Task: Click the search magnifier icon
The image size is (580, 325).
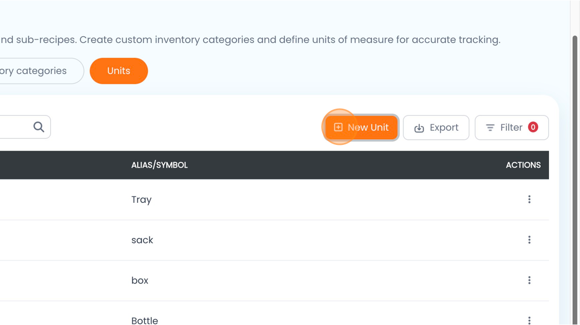Action: 39,127
